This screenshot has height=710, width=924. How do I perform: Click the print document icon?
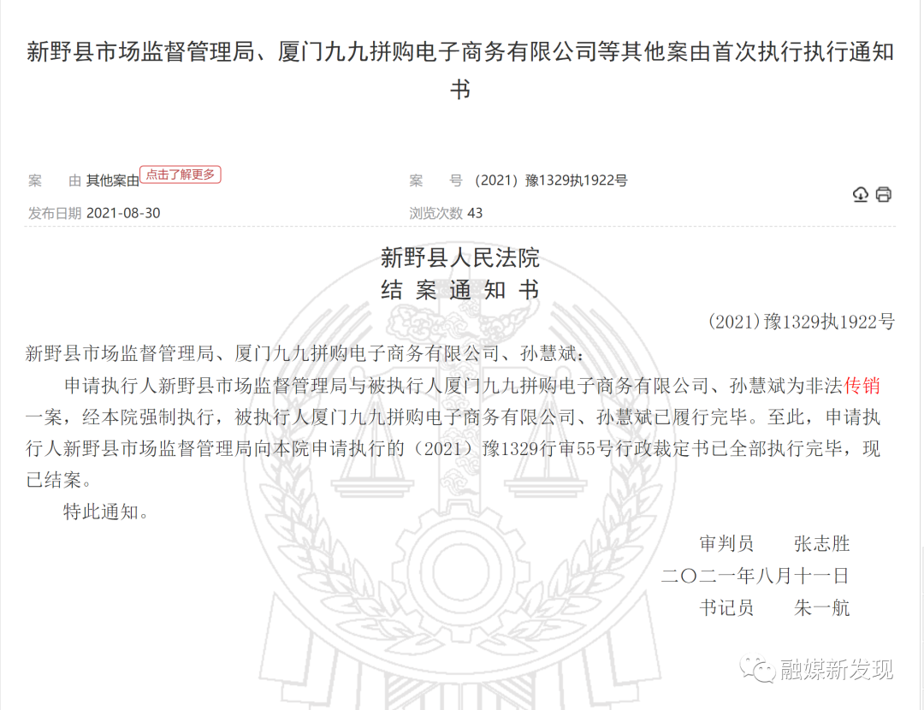coord(883,194)
